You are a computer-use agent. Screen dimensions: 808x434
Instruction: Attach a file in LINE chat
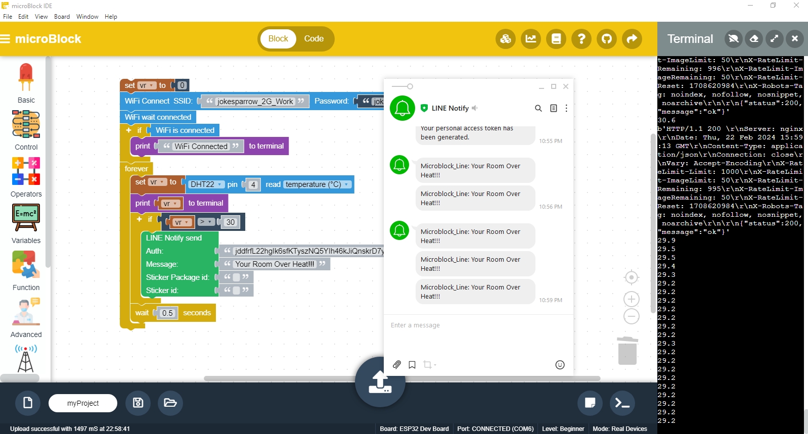397,365
